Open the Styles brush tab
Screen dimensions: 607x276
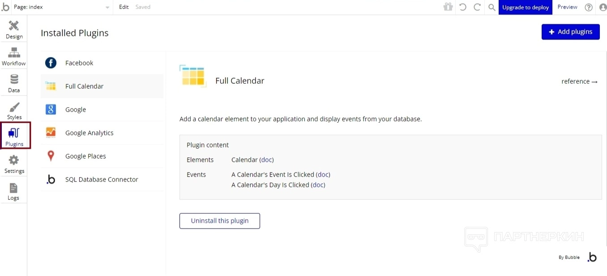[14, 110]
